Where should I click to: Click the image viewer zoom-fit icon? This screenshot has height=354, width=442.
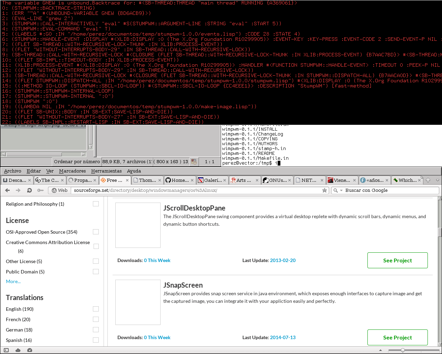(x=194, y=161)
